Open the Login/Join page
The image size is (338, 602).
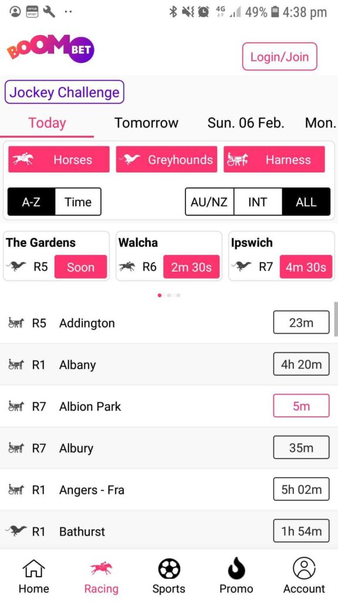click(280, 56)
